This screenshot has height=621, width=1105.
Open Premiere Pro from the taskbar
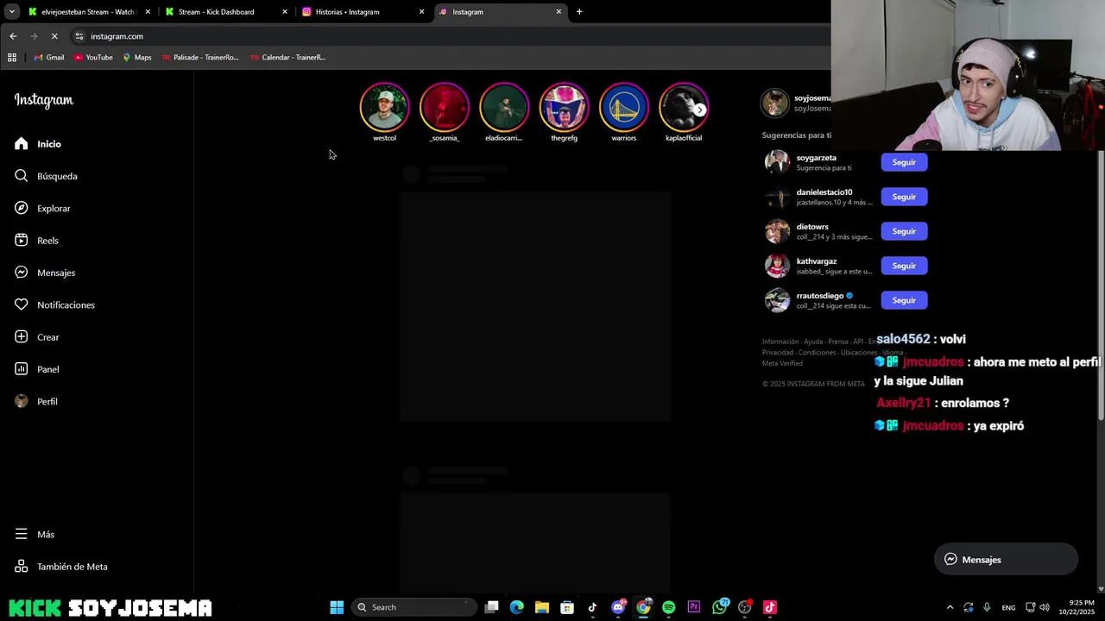pos(693,607)
